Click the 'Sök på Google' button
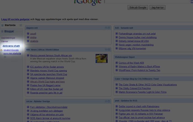Image resolution: width=193 pixels, height=122 pixels. click(x=138, y=7)
